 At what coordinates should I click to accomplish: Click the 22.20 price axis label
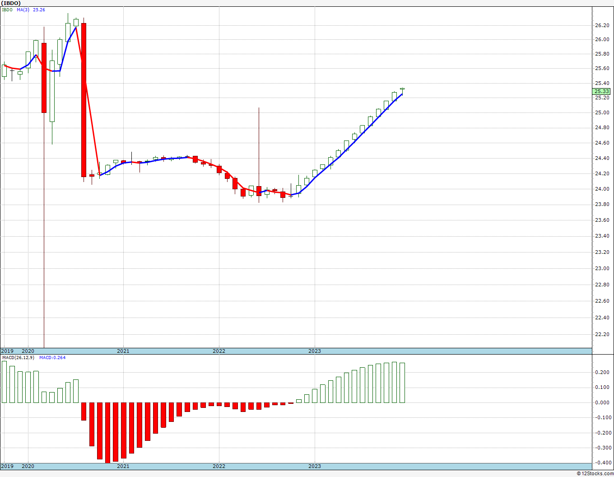pos(602,334)
